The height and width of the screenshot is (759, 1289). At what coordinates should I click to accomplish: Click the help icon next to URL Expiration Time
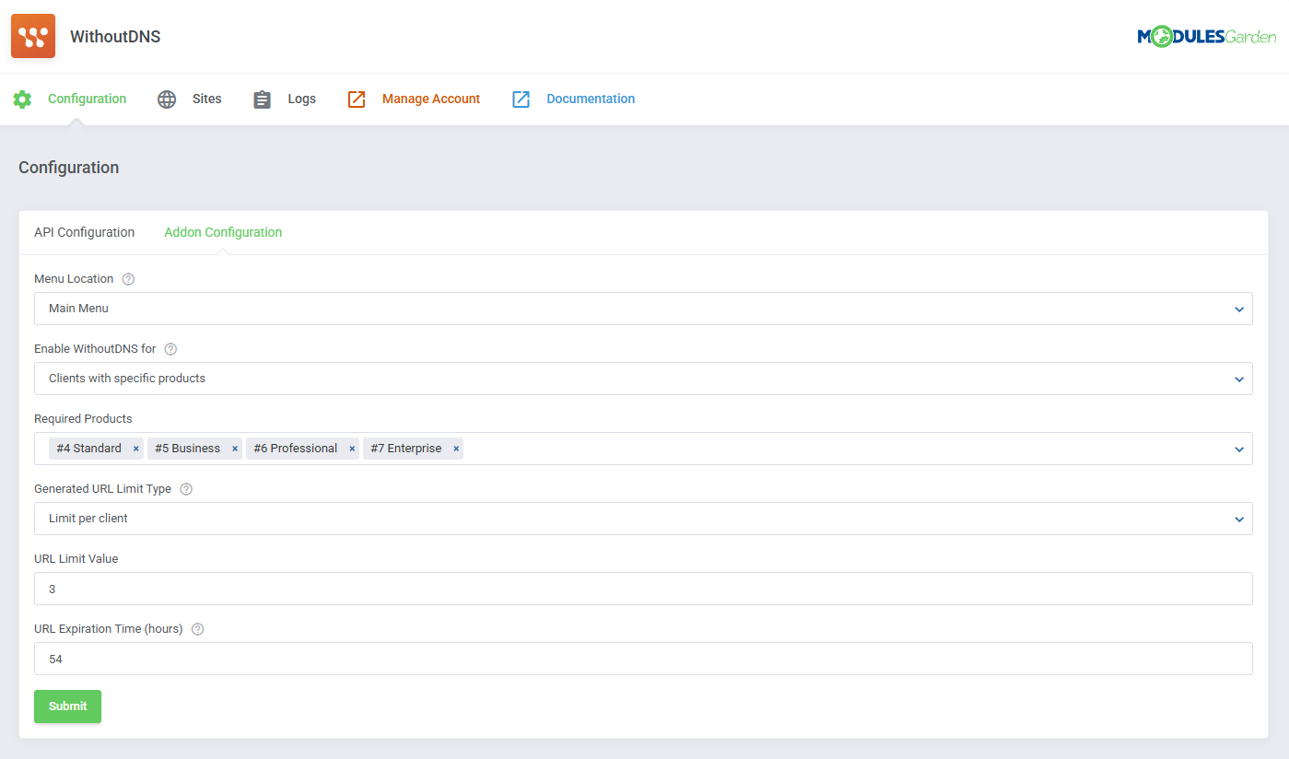197,628
